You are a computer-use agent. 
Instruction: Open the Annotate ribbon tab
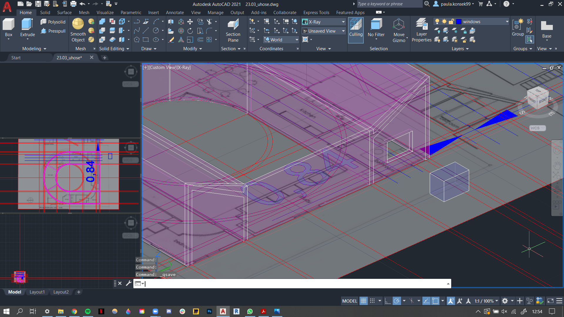click(175, 13)
